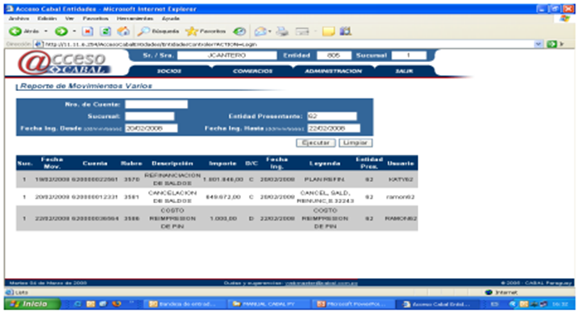Refresh the page with the refresh icon

point(106,31)
